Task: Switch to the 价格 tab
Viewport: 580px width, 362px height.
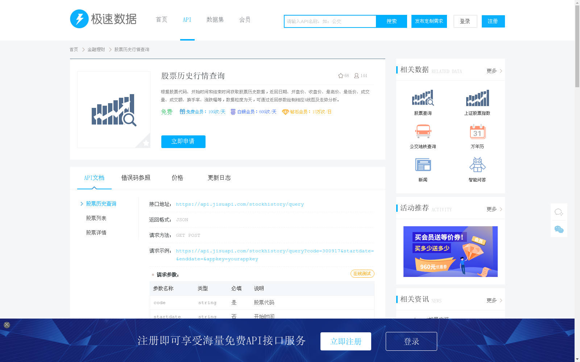Action: (x=177, y=178)
